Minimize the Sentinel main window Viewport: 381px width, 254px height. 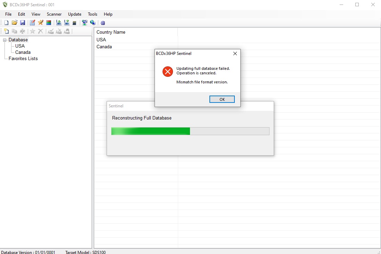(341, 5)
